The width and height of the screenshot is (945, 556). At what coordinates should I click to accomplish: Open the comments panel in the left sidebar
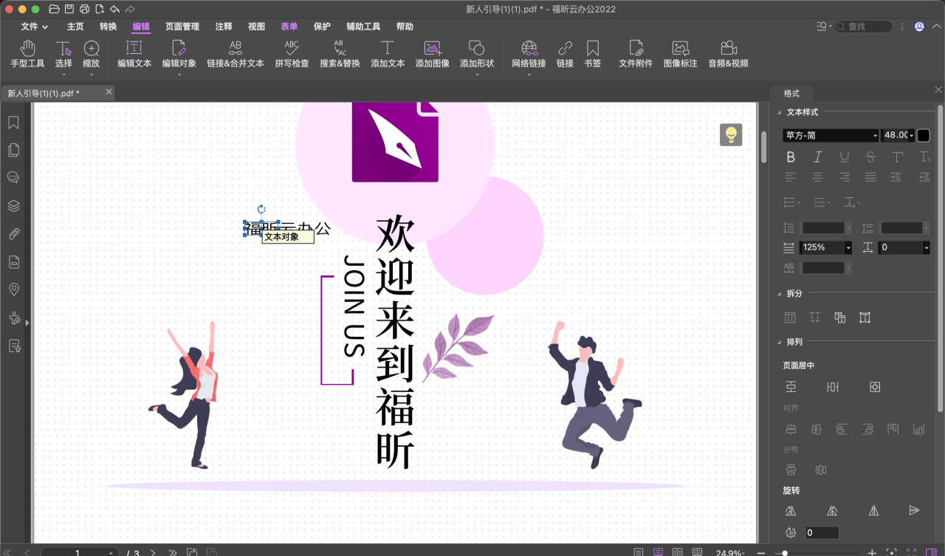click(x=13, y=177)
